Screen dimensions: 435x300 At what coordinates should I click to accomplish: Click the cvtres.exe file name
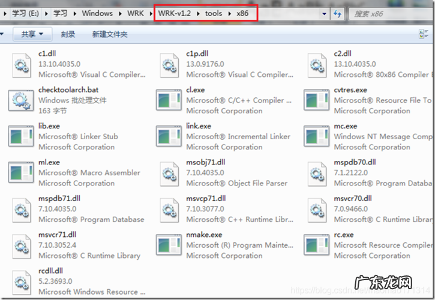click(x=350, y=90)
